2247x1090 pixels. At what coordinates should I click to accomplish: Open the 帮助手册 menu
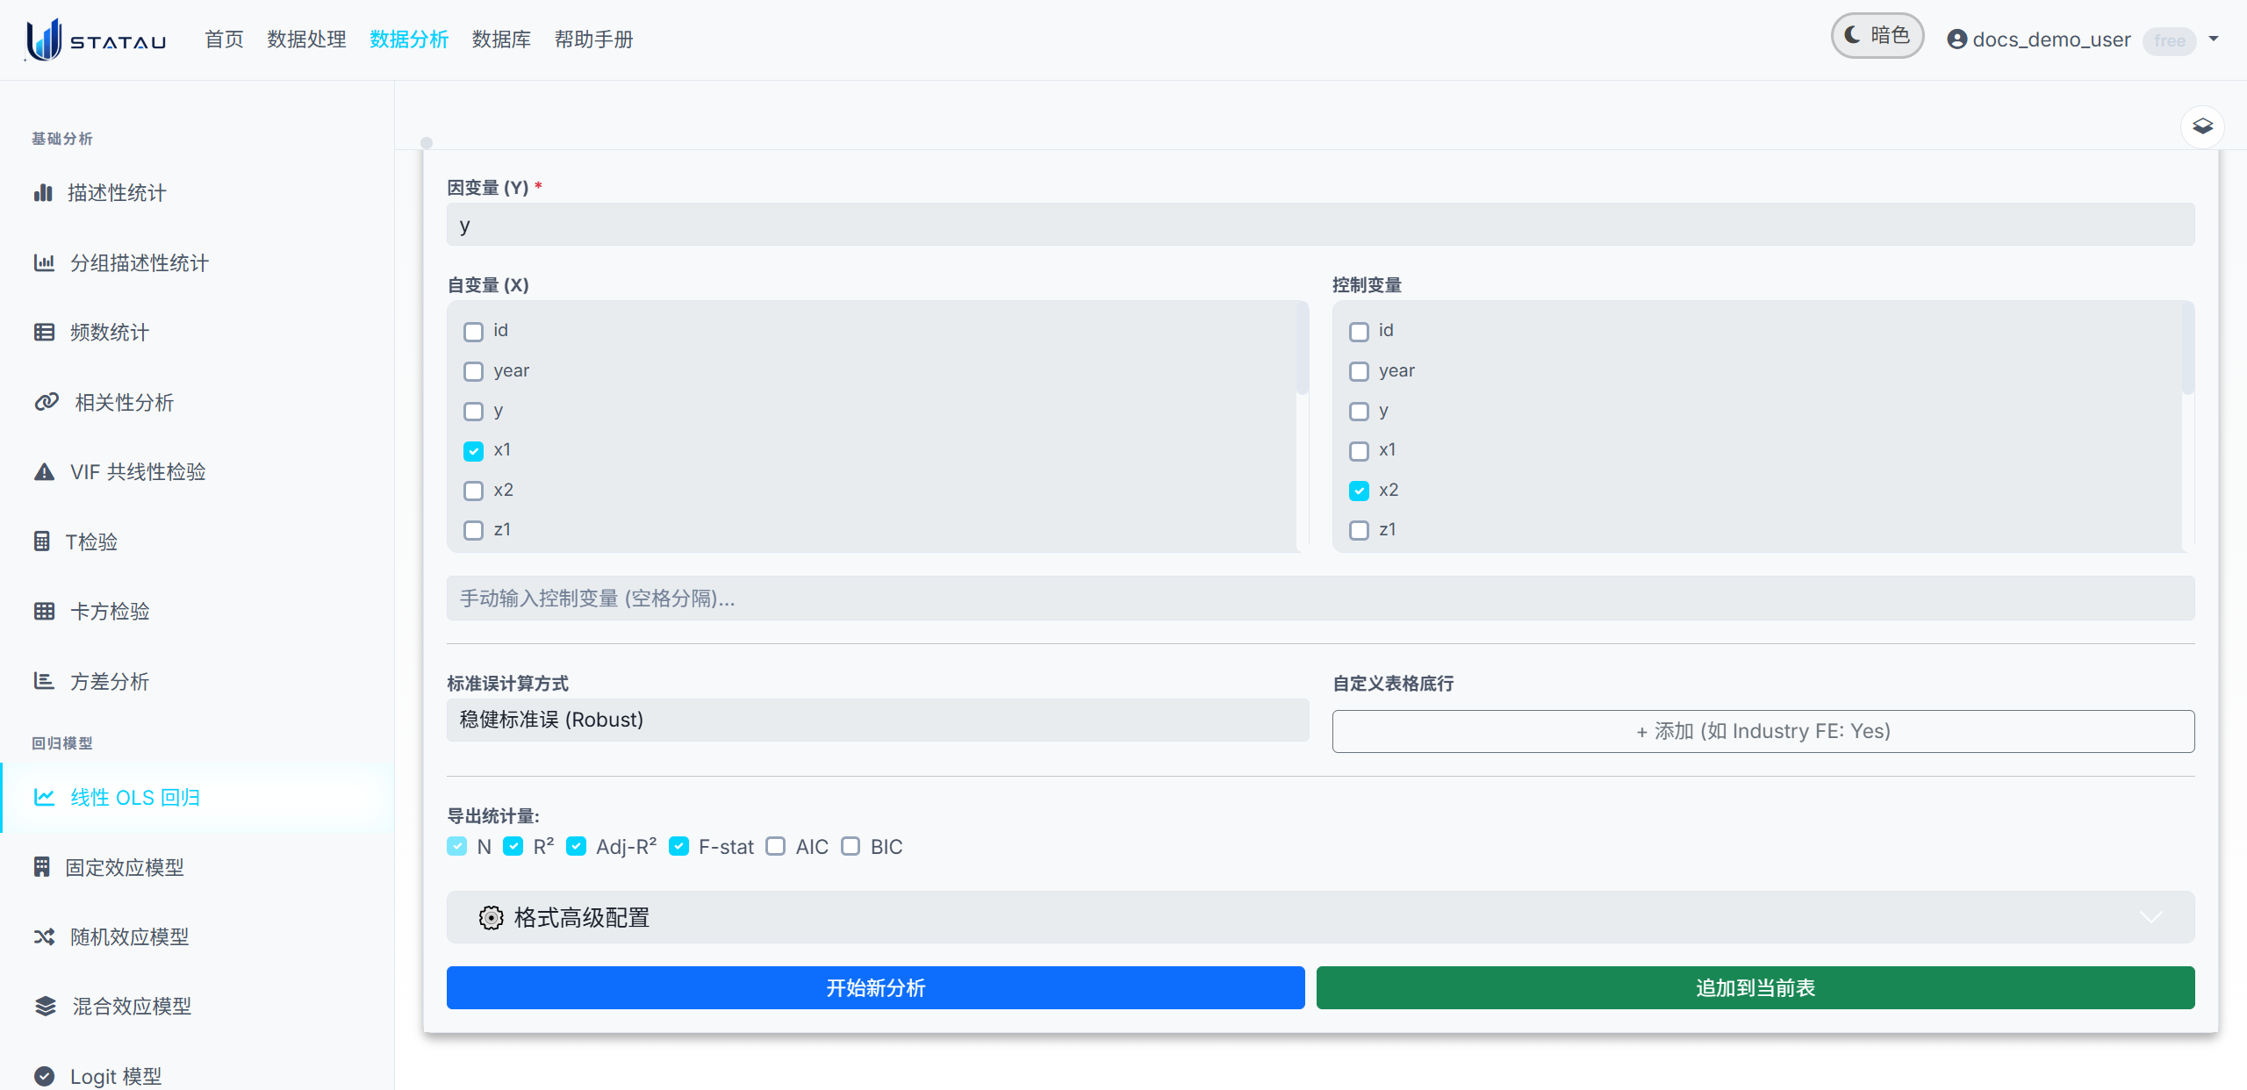pyautogui.click(x=593, y=39)
